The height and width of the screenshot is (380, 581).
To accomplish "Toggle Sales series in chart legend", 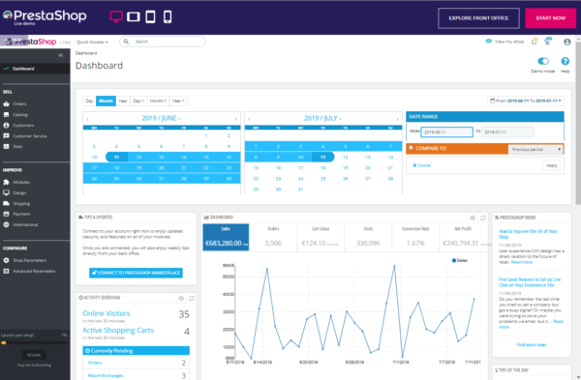I will pyautogui.click(x=459, y=260).
